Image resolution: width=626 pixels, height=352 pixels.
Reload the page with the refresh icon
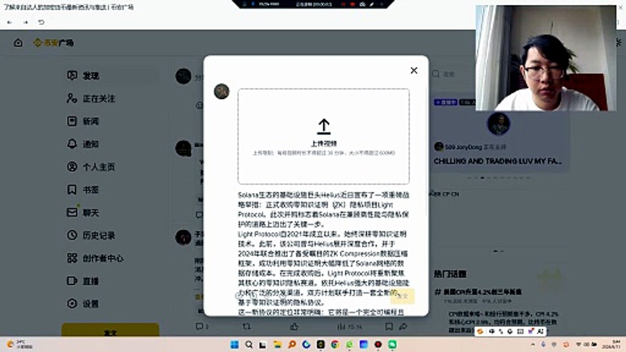(41, 22)
